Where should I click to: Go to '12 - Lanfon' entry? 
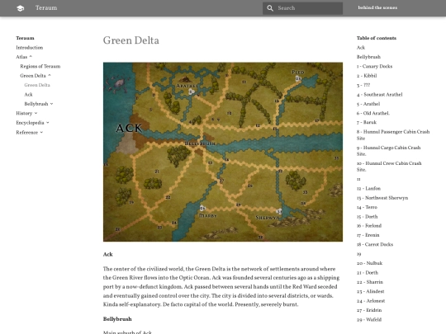tap(368, 189)
